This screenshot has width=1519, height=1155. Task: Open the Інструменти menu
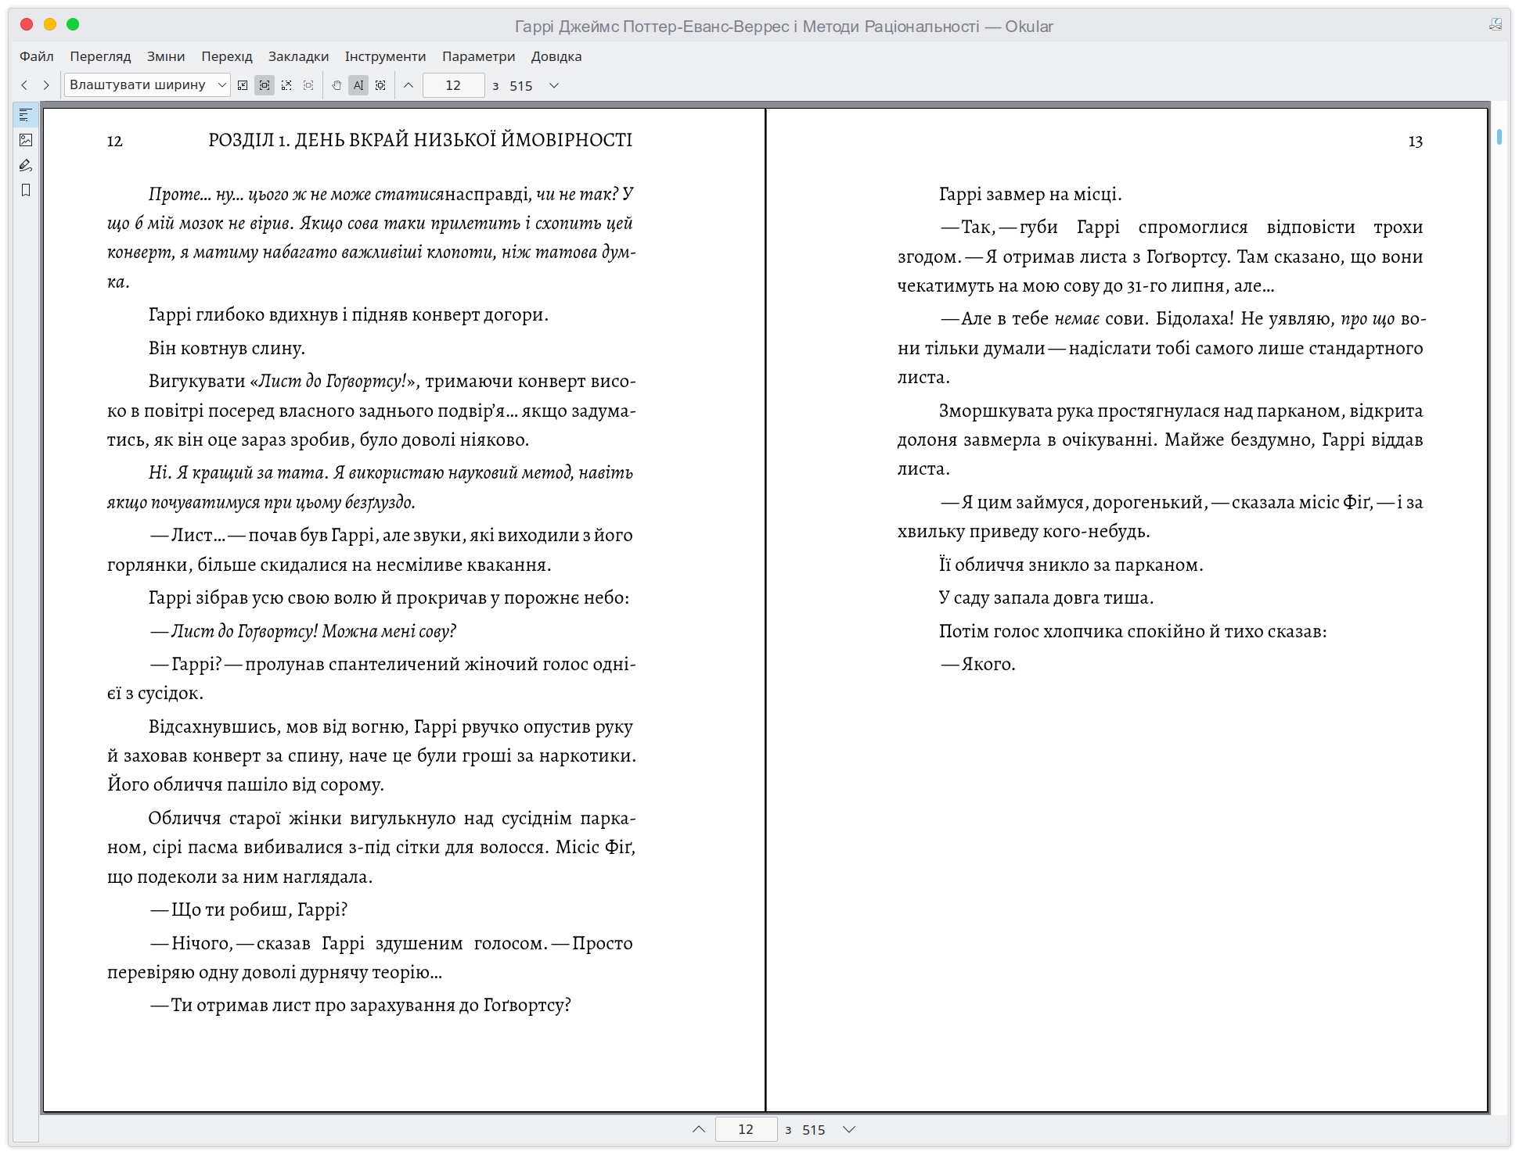(x=385, y=56)
